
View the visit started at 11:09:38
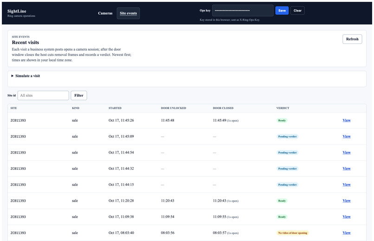coord(347,216)
